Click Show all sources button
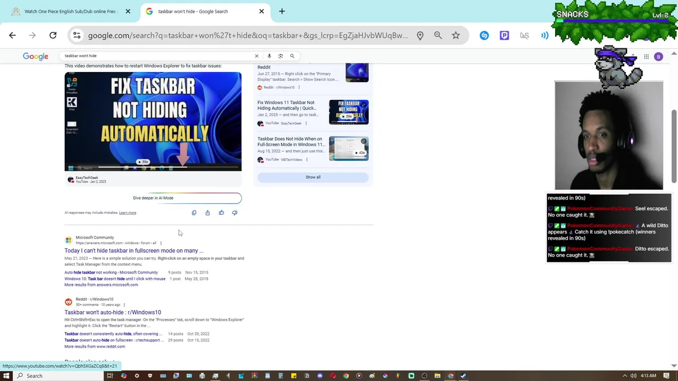Viewport: 678px width, 381px height. [313, 177]
